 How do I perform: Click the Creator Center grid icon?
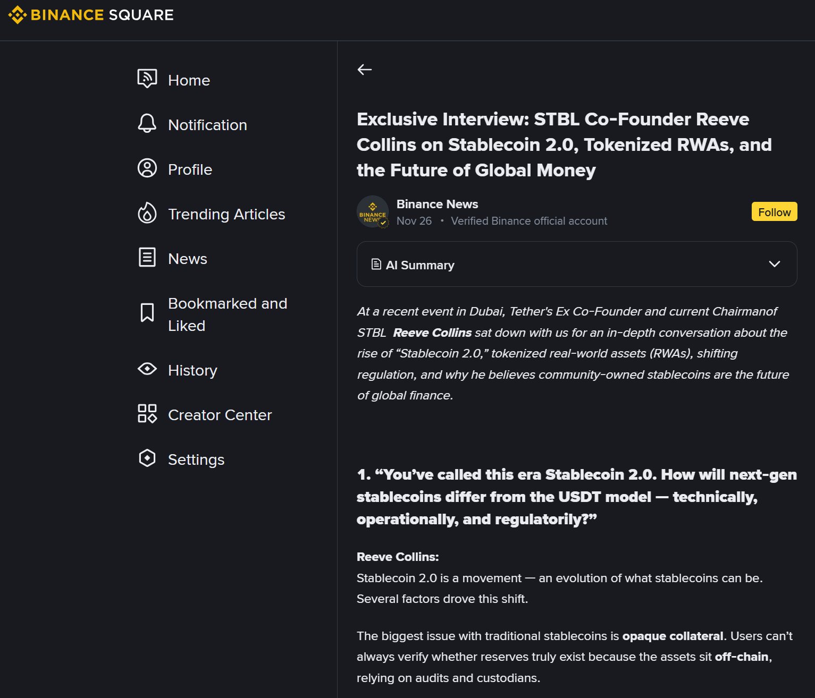147,413
